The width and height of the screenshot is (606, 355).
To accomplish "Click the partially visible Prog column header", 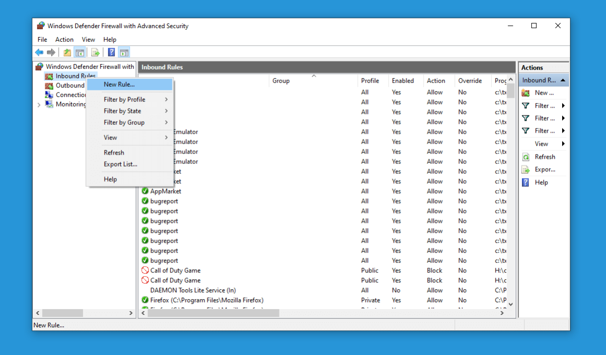I will pyautogui.click(x=500, y=81).
